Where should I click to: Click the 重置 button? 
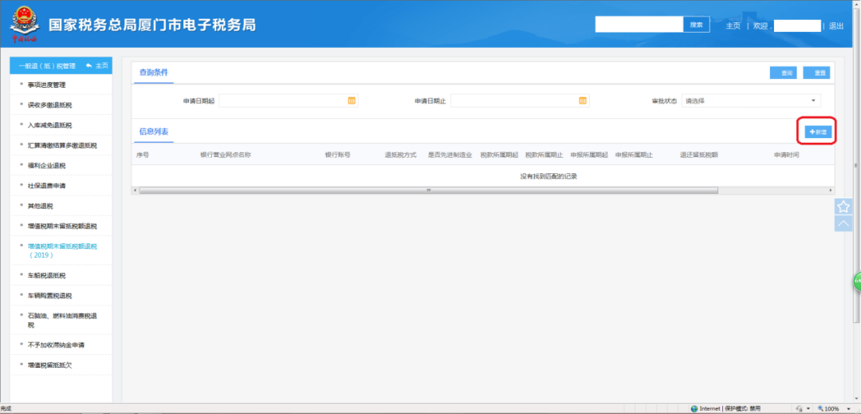[x=816, y=73]
